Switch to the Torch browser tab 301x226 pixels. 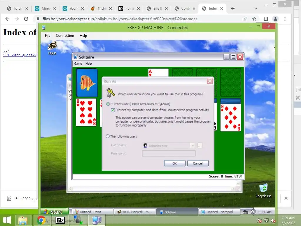(x=18, y=9)
